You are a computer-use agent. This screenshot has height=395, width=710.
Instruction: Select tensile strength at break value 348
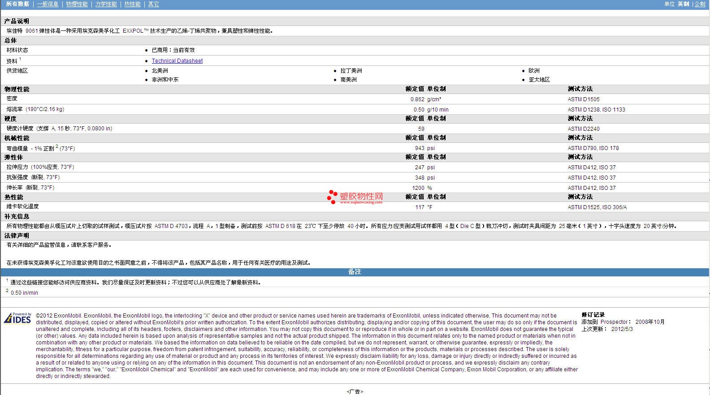[x=420, y=178]
